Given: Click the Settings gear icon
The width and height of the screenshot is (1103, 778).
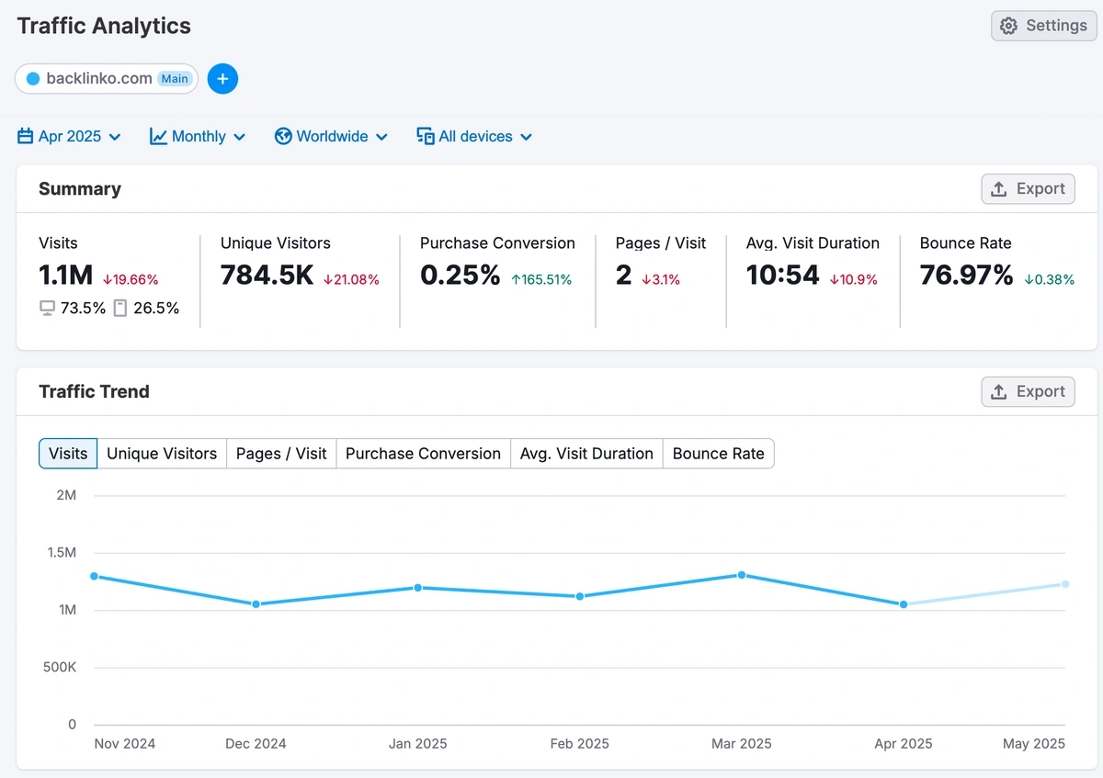Looking at the screenshot, I should [1008, 26].
